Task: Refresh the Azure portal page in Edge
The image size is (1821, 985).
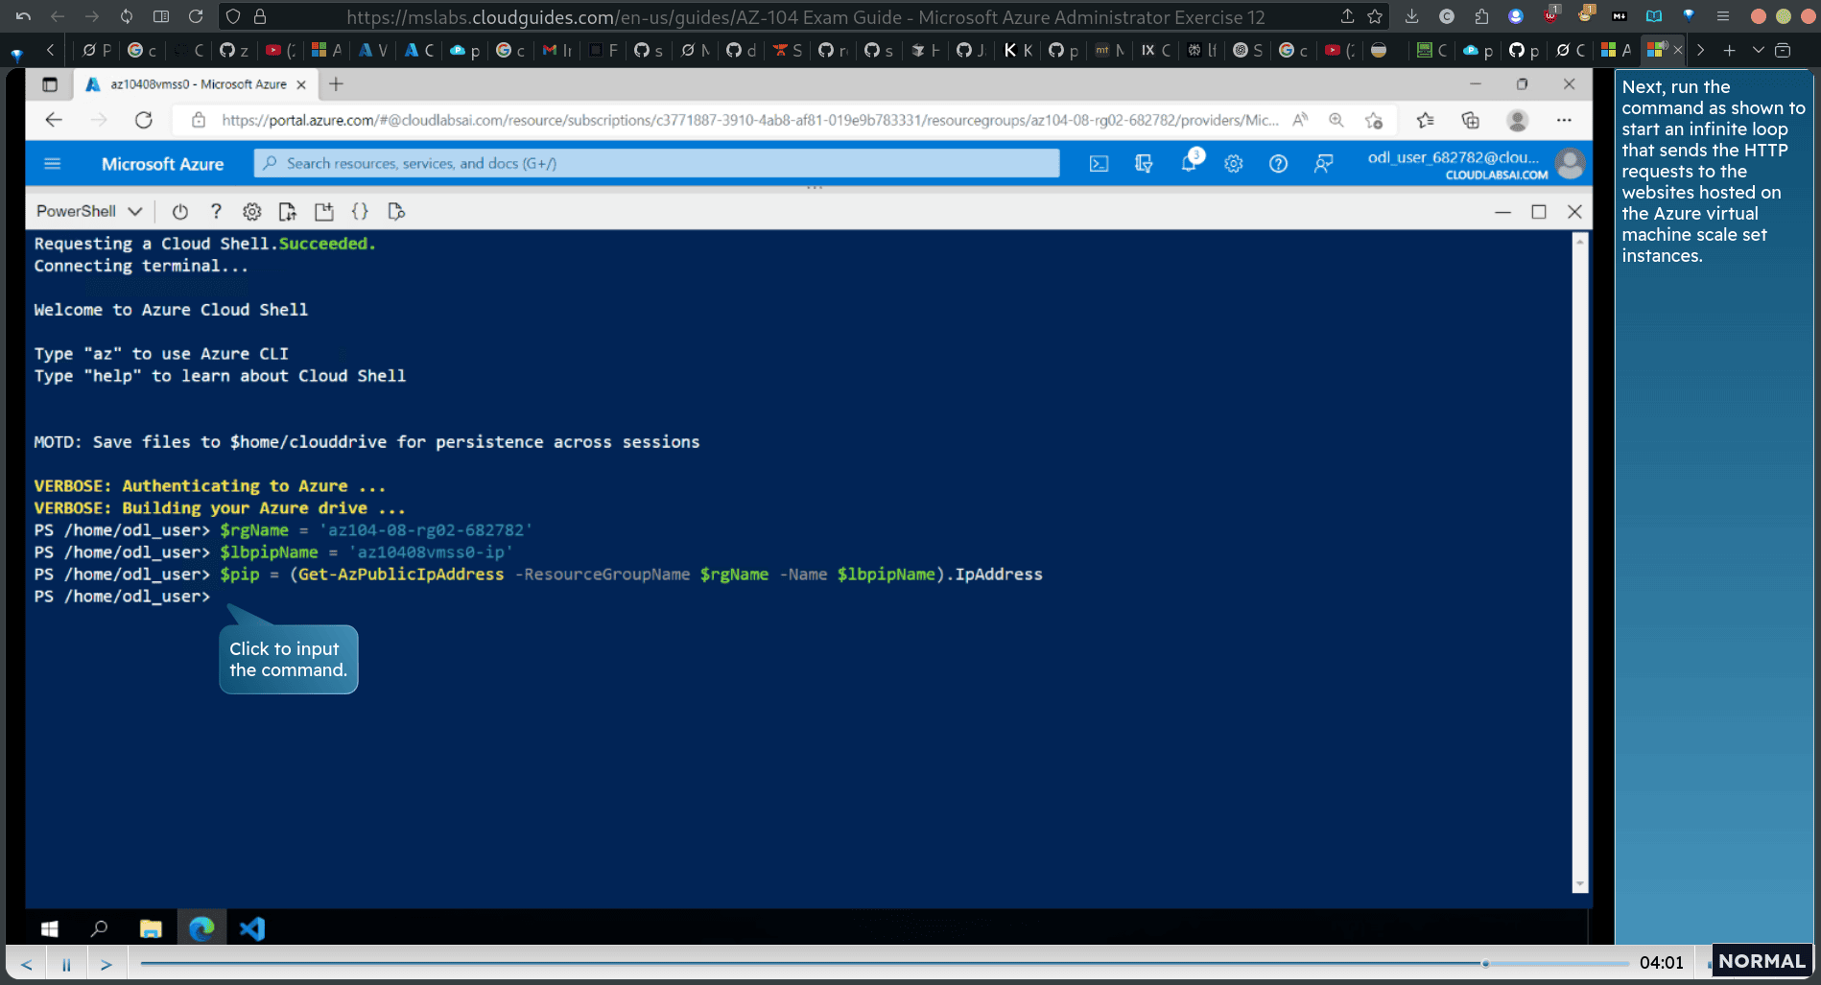Action: (x=144, y=120)
